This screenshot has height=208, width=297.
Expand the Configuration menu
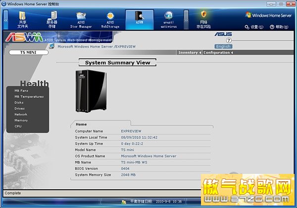coord(218,52)
